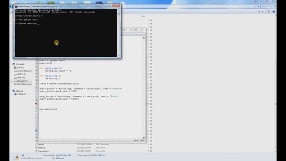
Task: Close the Python editor window
Action: [142, 30]
